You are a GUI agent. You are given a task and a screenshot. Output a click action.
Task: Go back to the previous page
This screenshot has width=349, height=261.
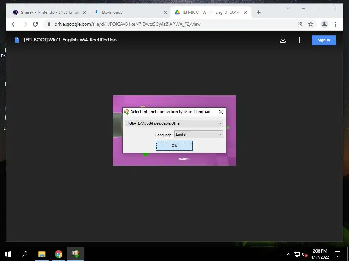(x=14, y=24)
